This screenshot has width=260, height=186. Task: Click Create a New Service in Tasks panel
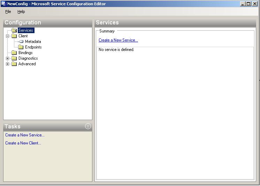click(25, 135)
